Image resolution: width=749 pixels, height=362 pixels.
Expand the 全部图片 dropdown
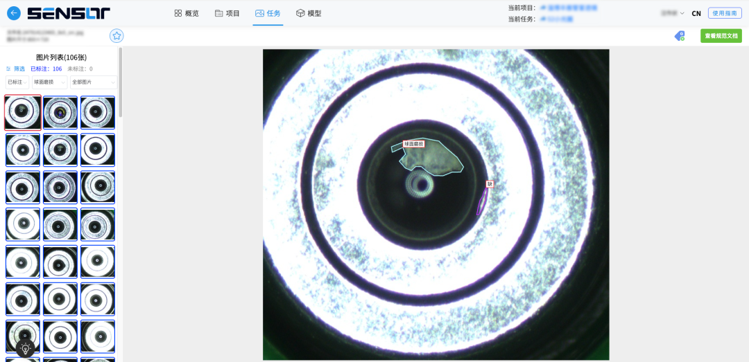tap(94, 82)
